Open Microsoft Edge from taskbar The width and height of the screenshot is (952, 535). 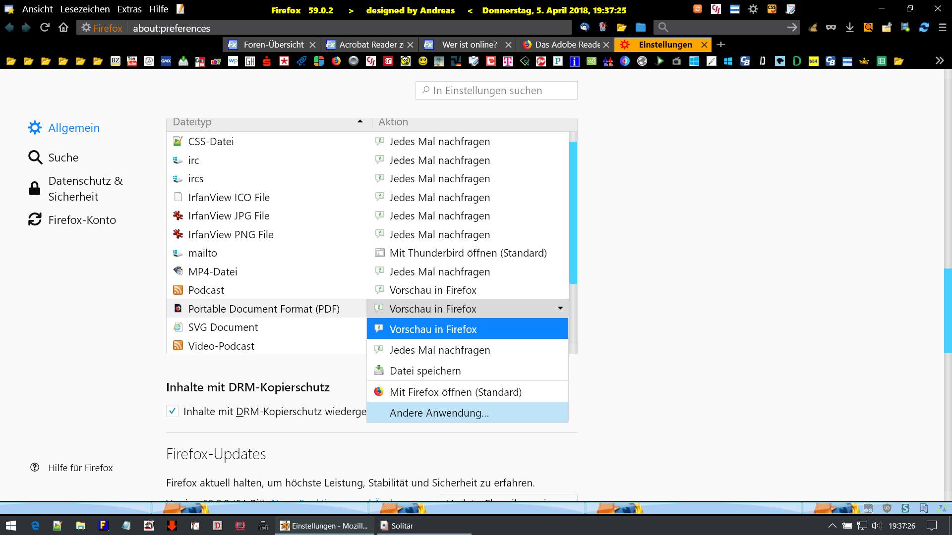click(35, 526)
